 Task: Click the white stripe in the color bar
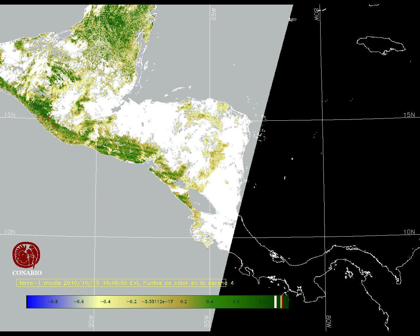point(276,302)
